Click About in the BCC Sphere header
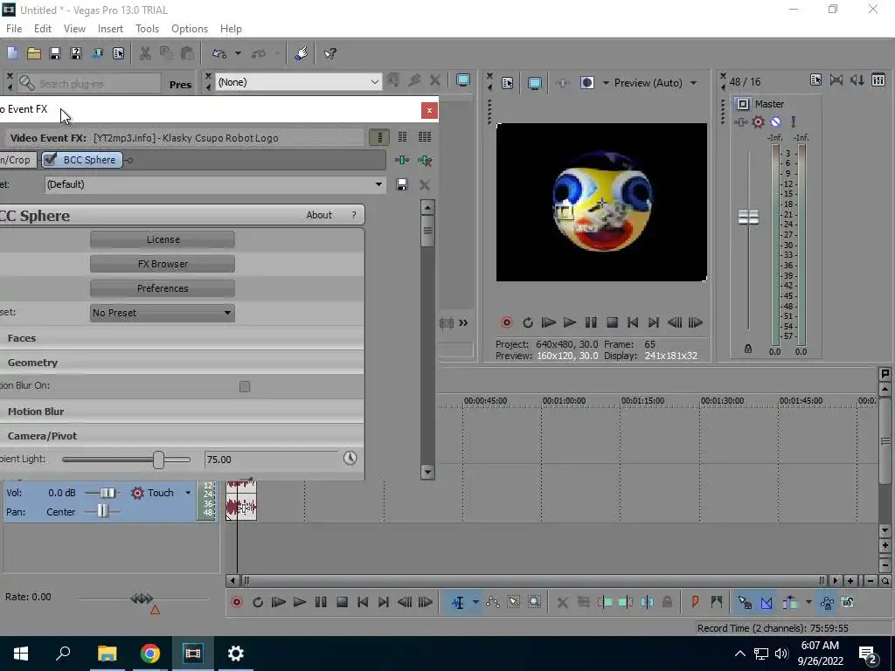The image size is (895, 671). (x=319, y=215)
